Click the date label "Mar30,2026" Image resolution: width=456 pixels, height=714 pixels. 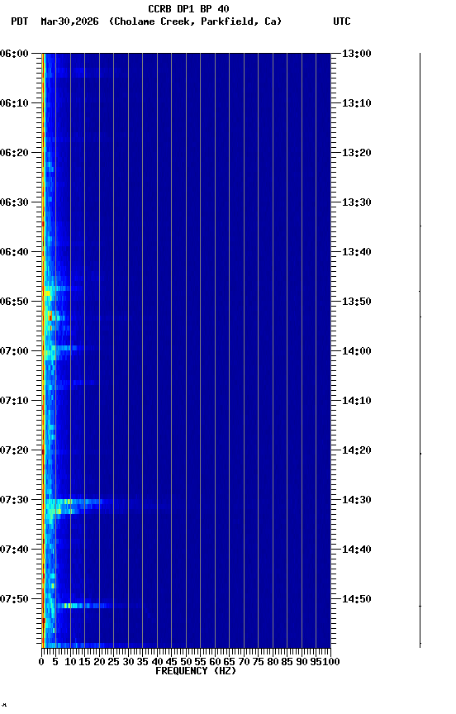pyautogui.click(x=69, y=21)
